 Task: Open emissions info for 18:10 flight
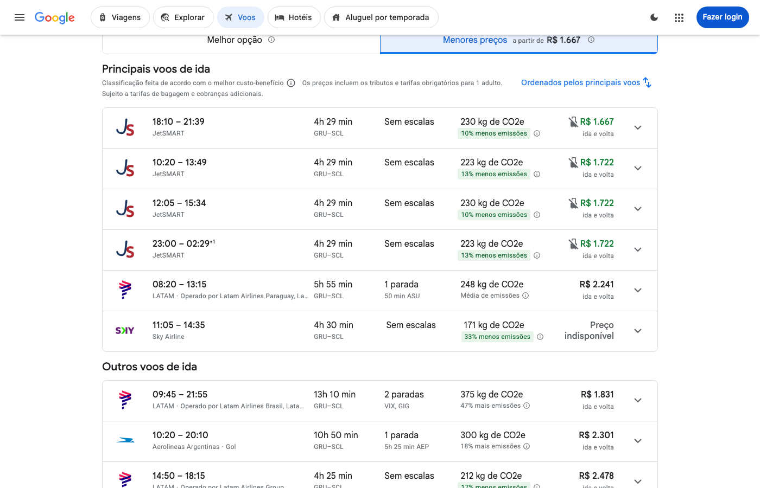[x=537, y=133]
